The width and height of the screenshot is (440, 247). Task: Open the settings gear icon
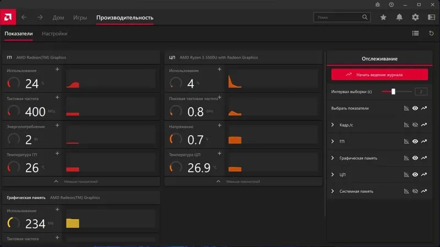[x=415, y=18]
